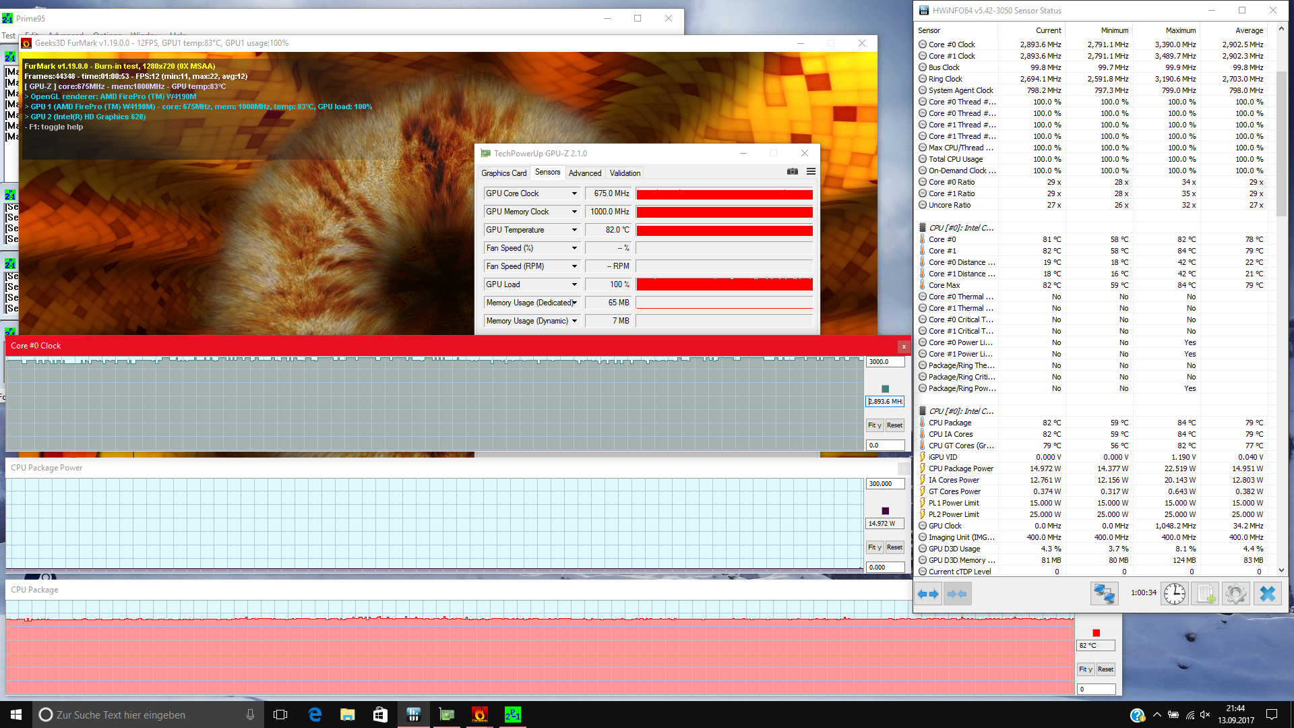Click Reset on Core #0 Clock graph
Screen dimensions: 1294x728
tap(894, 425)
